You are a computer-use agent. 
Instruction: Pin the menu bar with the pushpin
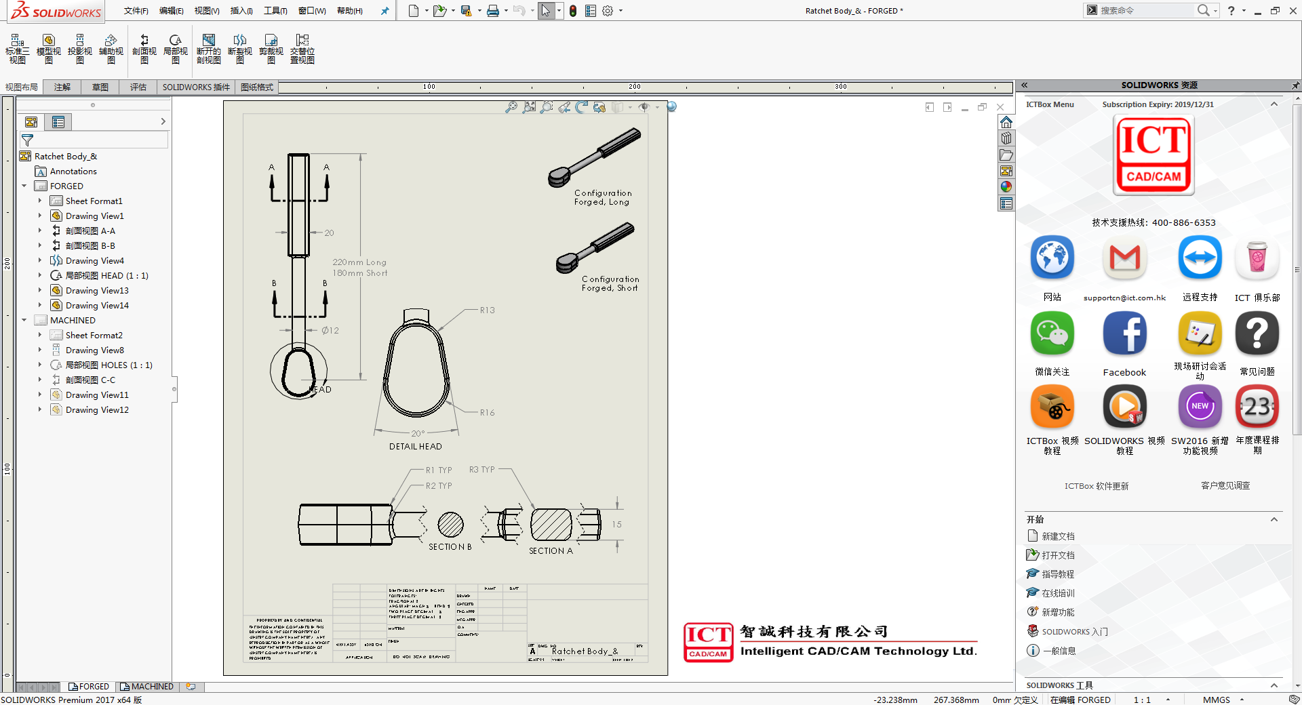click(x=385, y=11)
